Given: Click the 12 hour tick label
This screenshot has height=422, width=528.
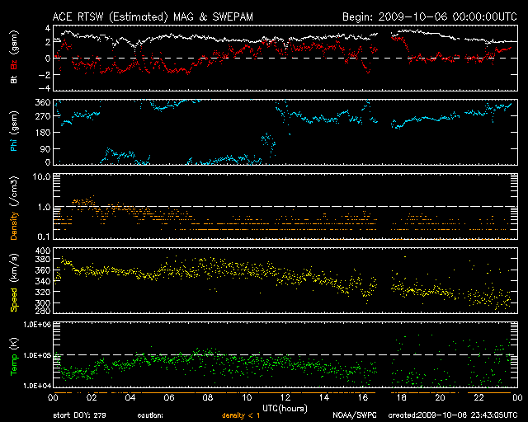Looking at the screenshot, I should click(285, 397).
